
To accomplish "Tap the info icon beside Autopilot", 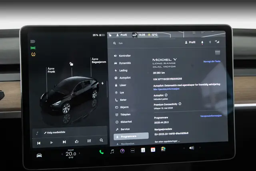I will point(166,95).
